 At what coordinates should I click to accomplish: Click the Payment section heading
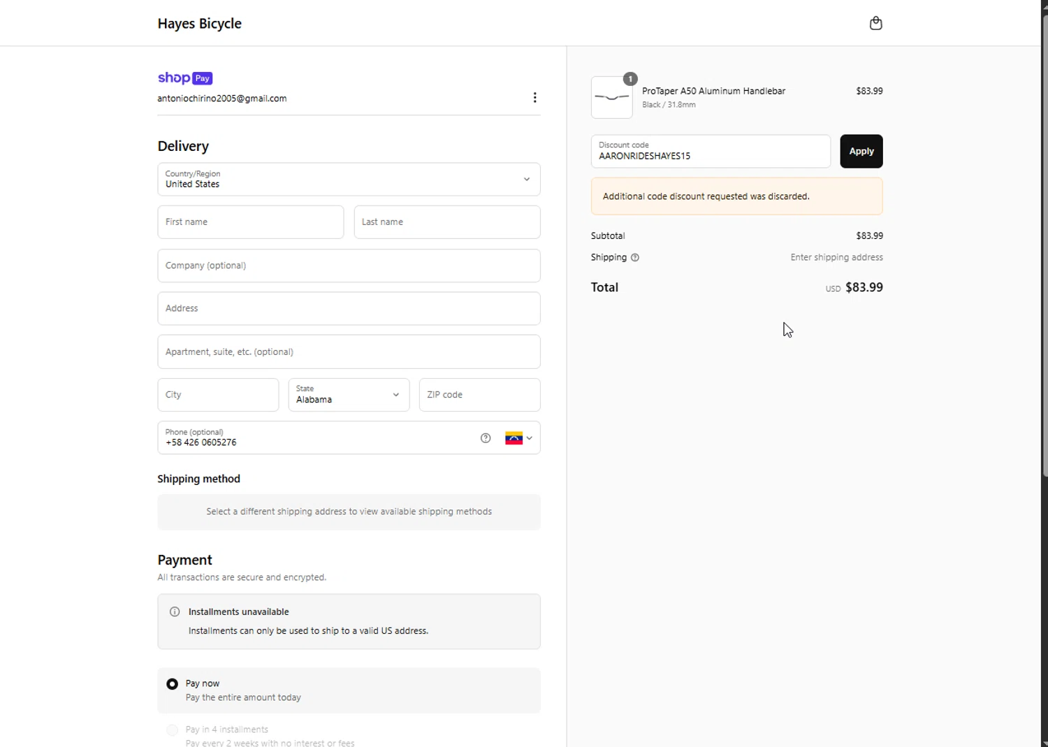click(184, 560)
